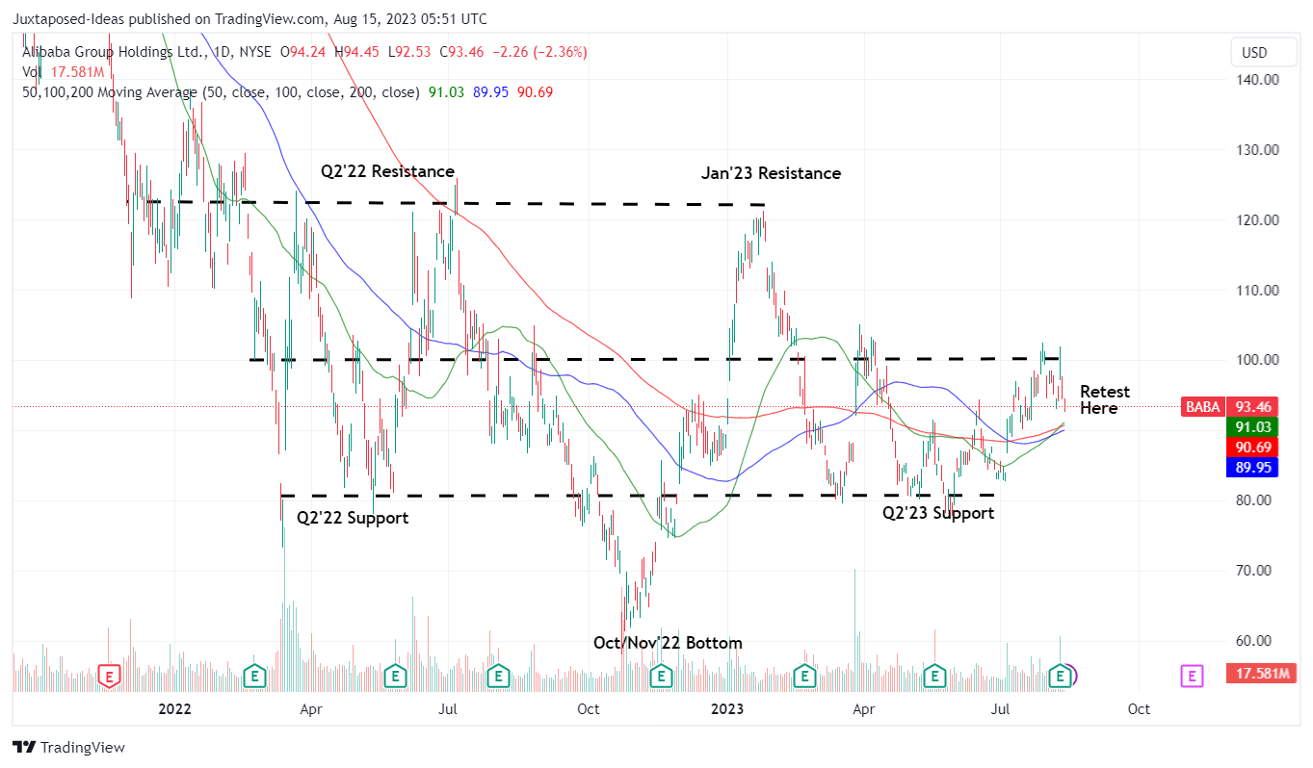Viewport: 1313px width, 768px height.
Task: Select the Q2'23 Support annotation text
Action: 938,513
